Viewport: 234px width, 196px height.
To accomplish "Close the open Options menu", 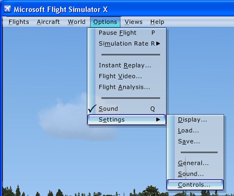I will (x=105, y=22).
